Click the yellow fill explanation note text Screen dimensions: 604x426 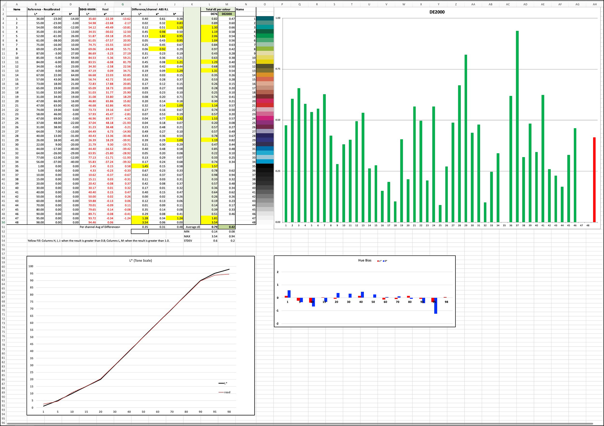click(98, 240)
